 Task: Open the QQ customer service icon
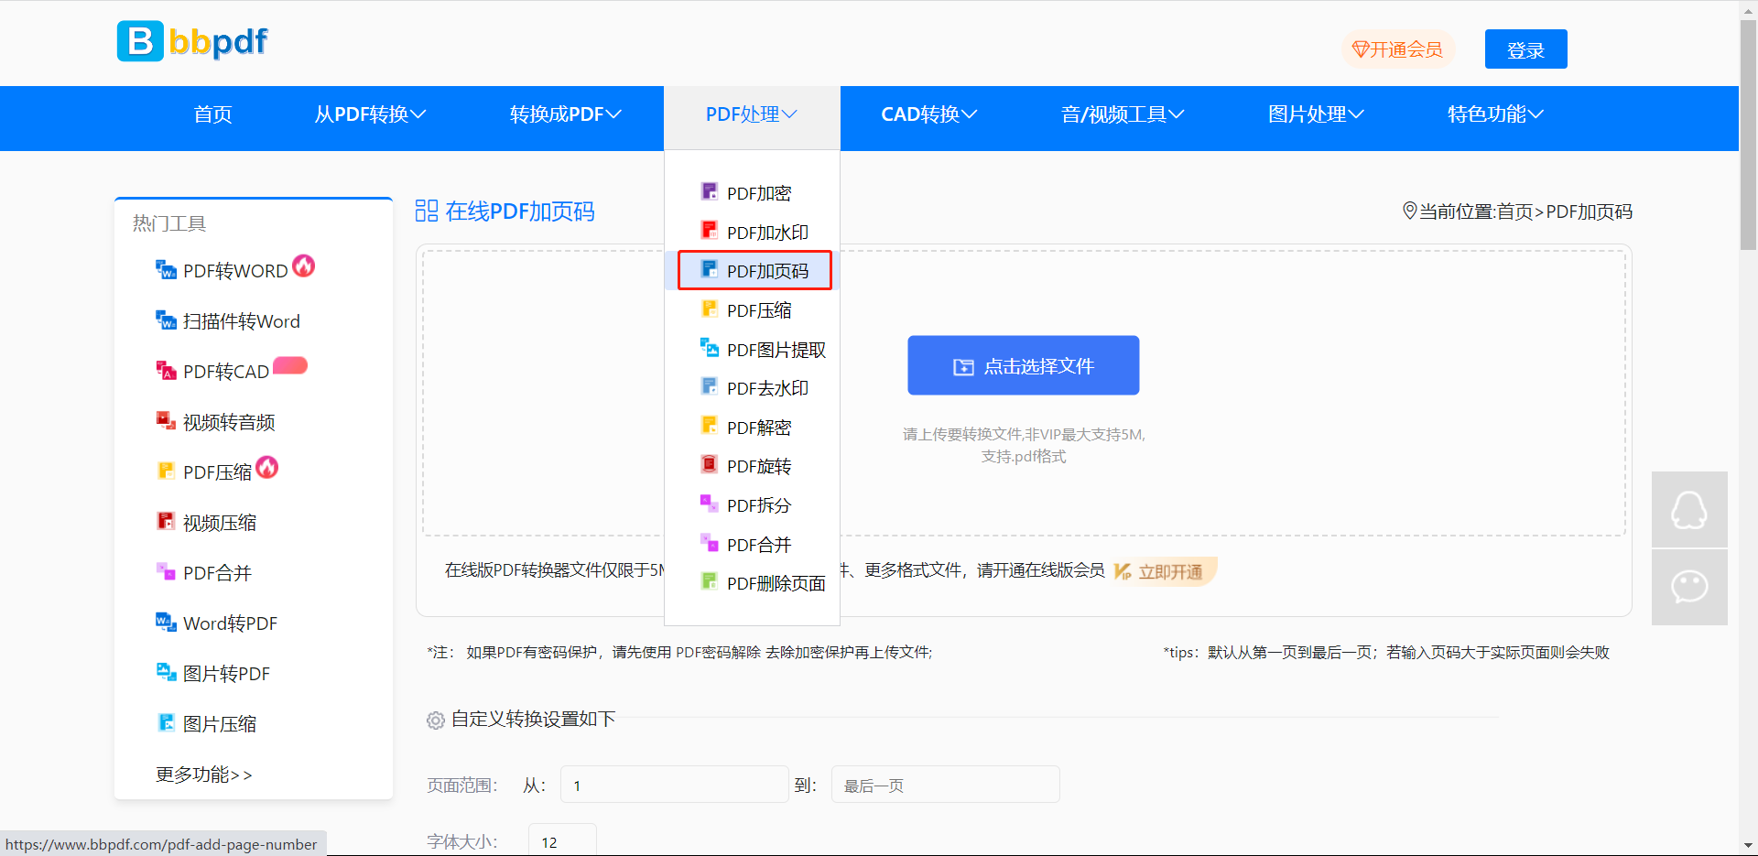[1688, 510]
